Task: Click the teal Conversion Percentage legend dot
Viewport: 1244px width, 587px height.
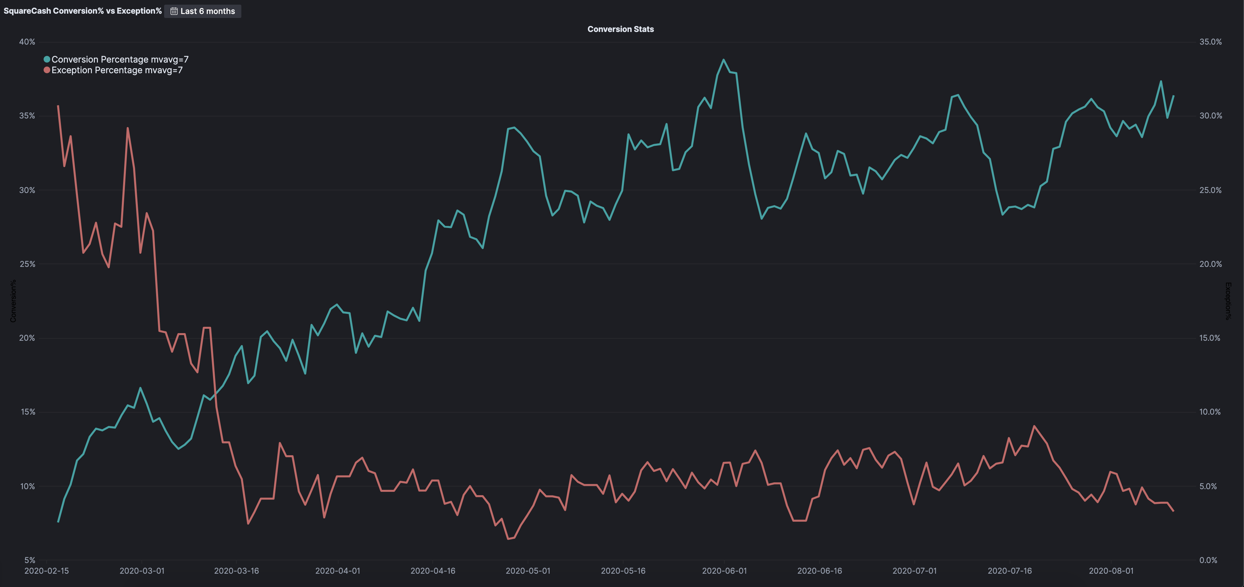Action: tap(47, 59)
